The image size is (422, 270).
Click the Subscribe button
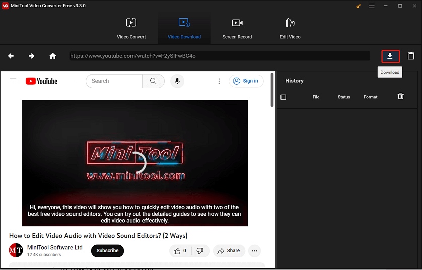[x=107, y=251]
